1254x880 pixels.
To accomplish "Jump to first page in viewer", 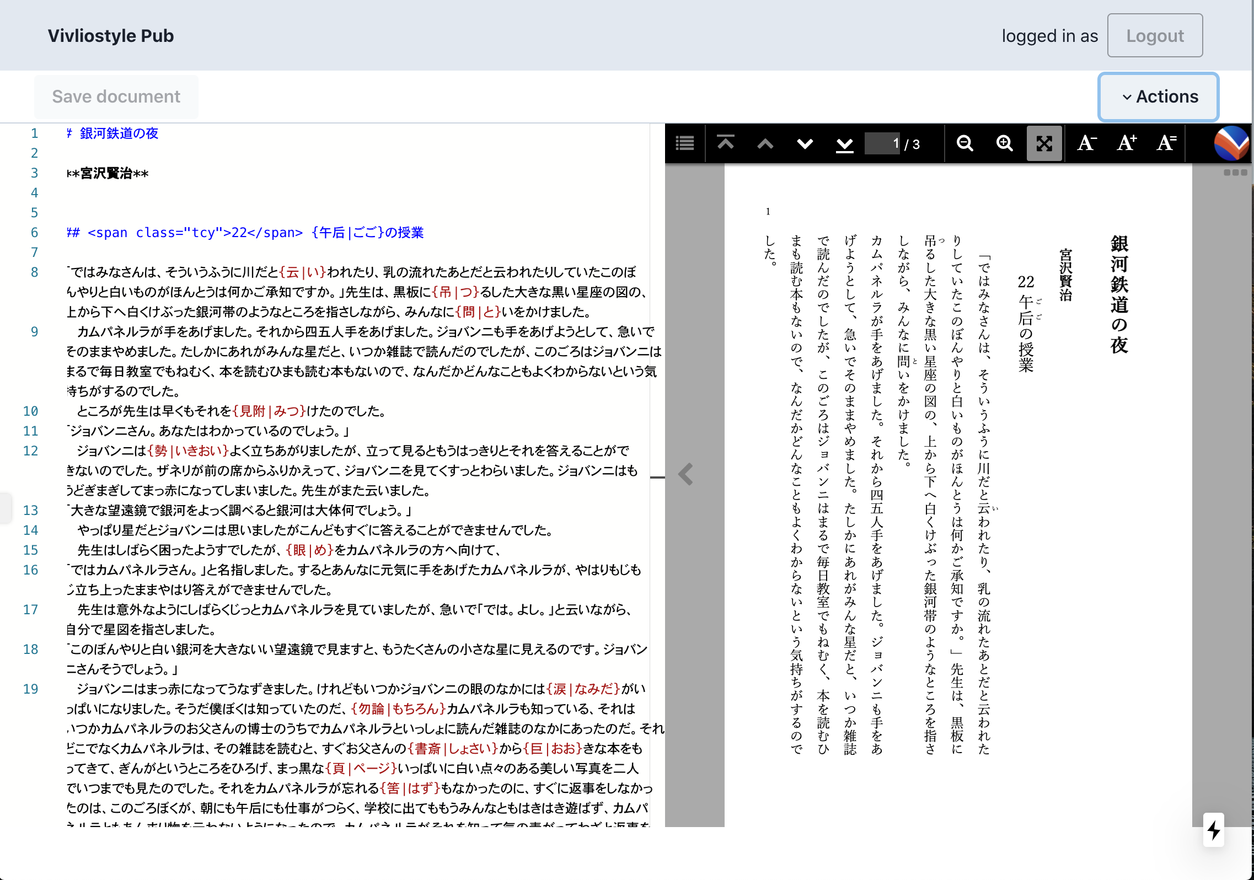I will coord(725,143).
